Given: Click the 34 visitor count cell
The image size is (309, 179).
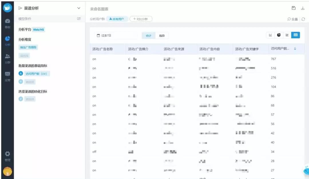Looking at the screenshot, I should click(x=273, y=152).
